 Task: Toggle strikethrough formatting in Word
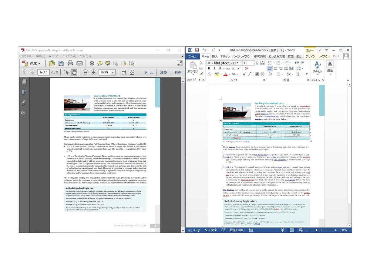[x=228, y=68]
